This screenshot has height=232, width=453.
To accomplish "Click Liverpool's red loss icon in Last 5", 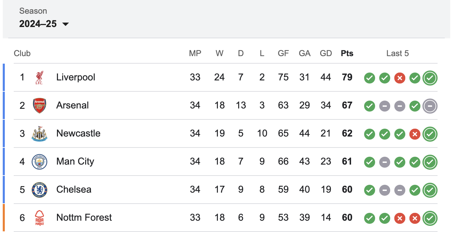I will pyautogui.click(x=400, y=78).
